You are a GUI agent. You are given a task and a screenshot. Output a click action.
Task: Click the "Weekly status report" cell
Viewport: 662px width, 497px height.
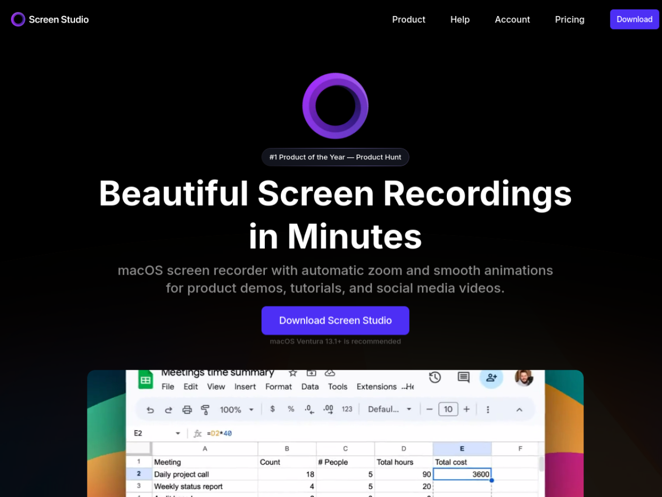click(x=205, y=487)
